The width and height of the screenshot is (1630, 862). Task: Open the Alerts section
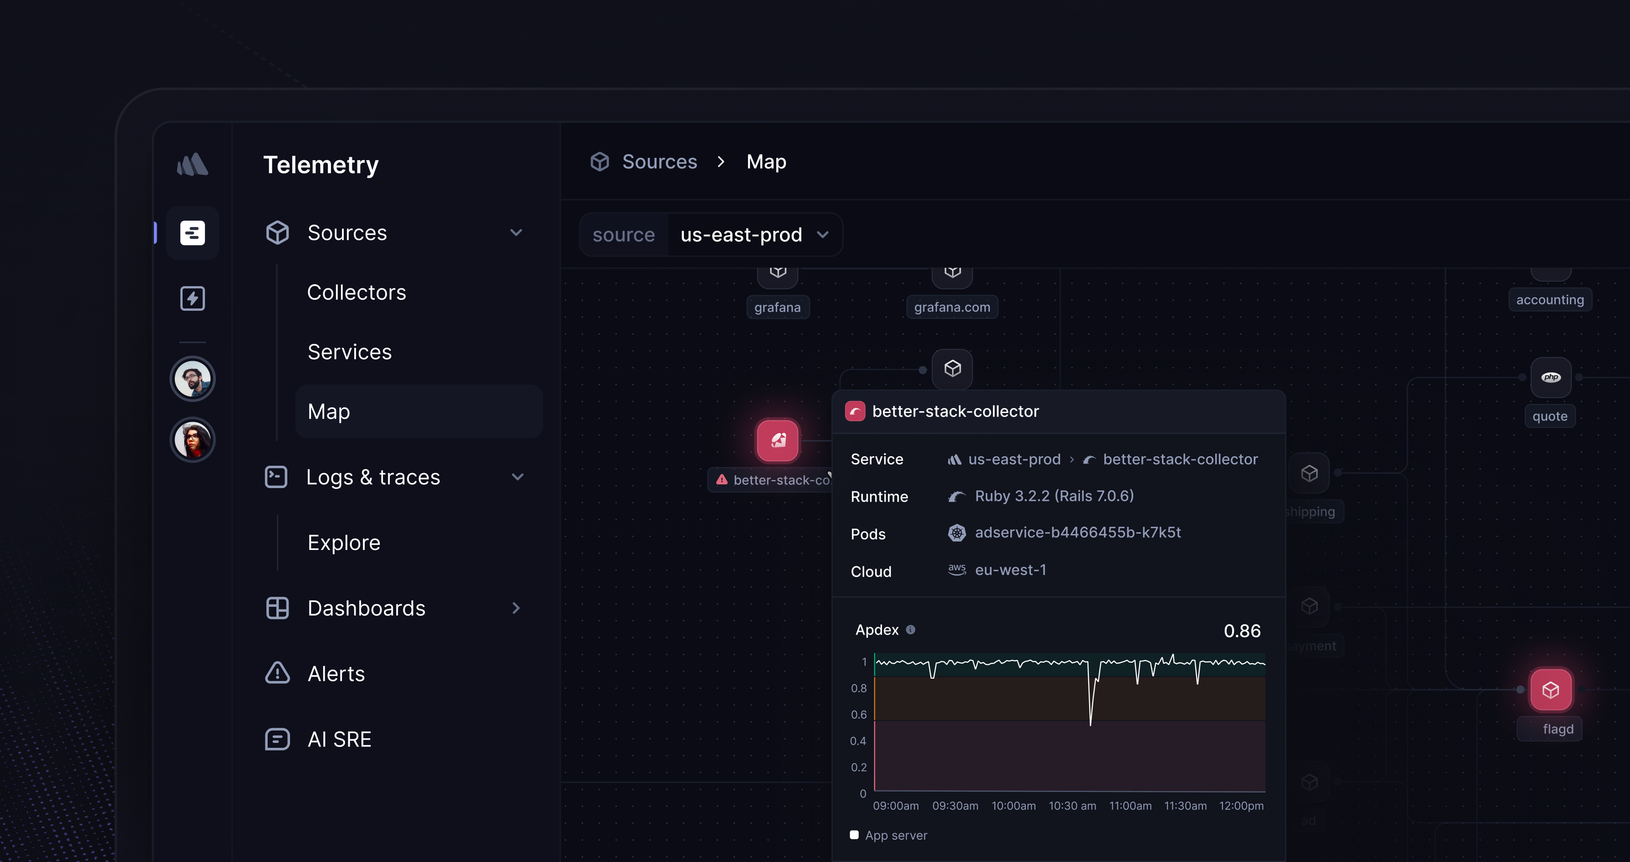click(x=336, y=674)
